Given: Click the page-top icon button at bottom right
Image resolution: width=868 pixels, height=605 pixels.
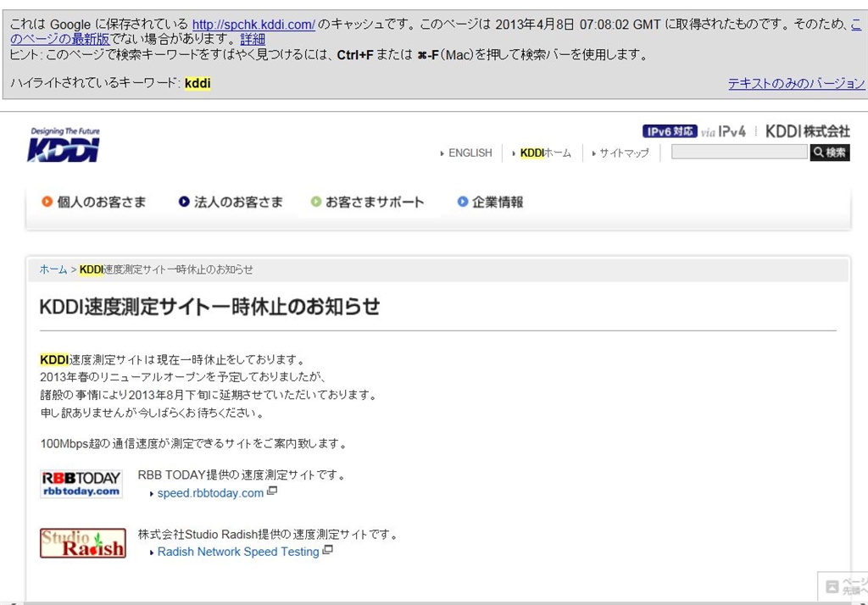Looking at the screenshot, I should (x=843, y=586).
